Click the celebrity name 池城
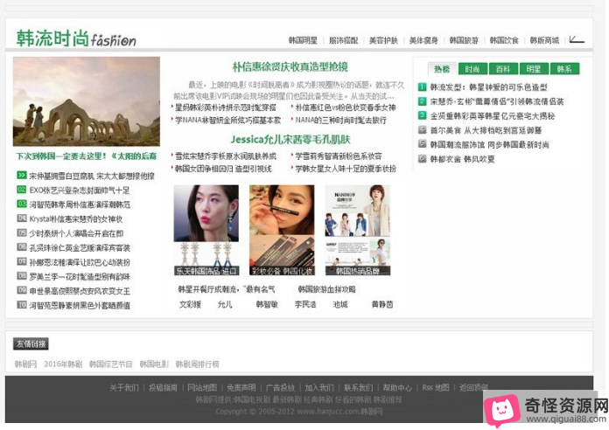Viewport: 609px width, 430px height. point(340,304)
